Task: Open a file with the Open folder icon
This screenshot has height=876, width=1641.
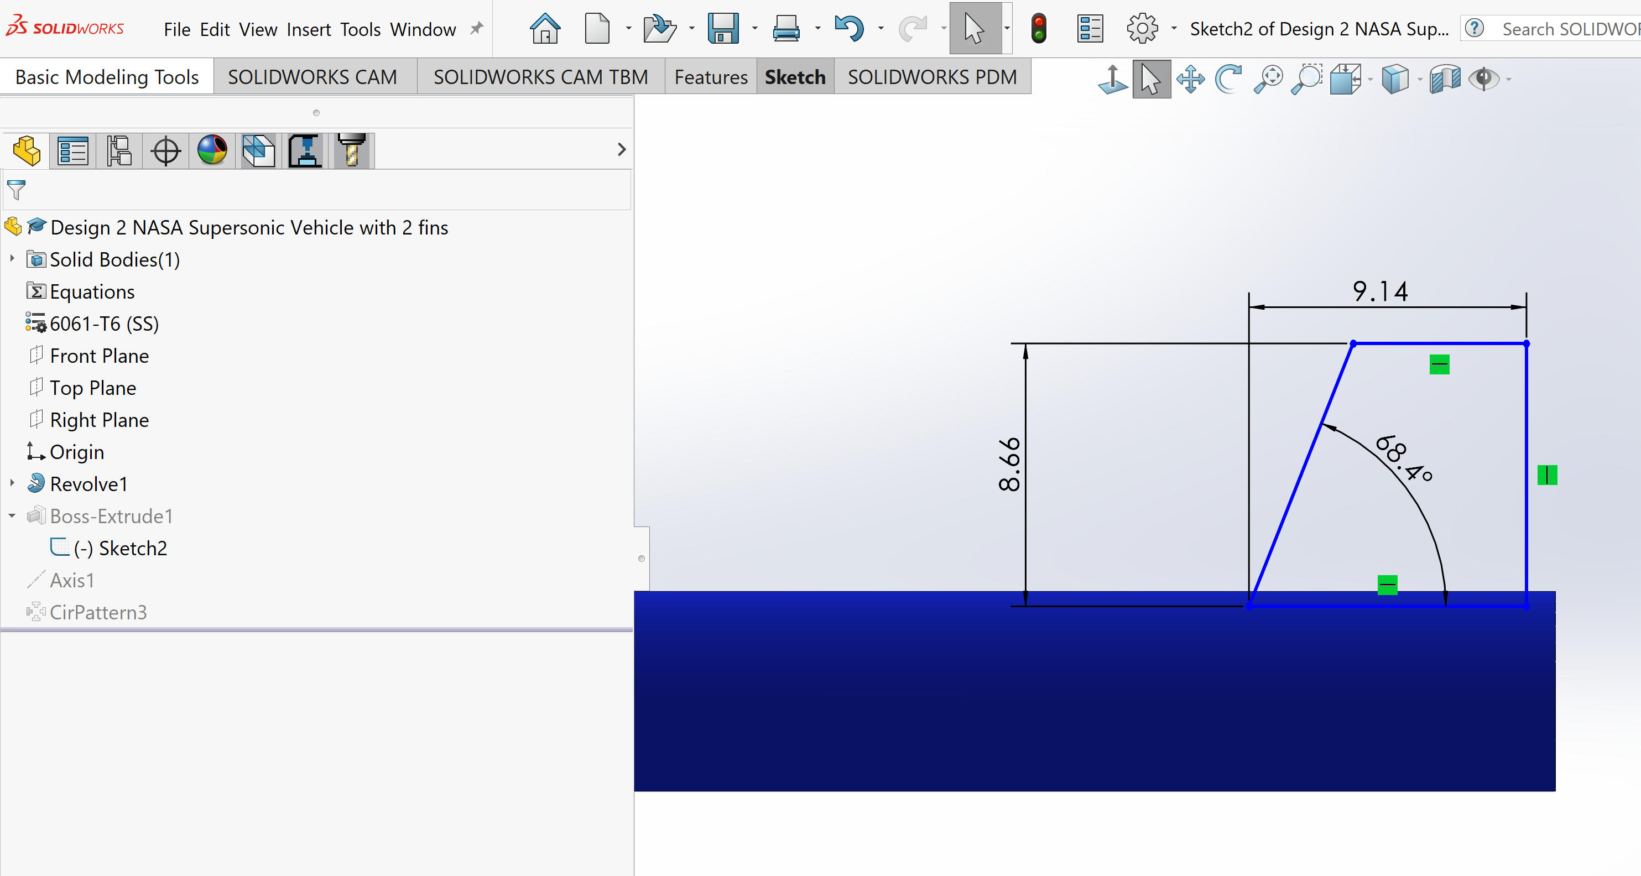Action: click(x=659, y=29)
